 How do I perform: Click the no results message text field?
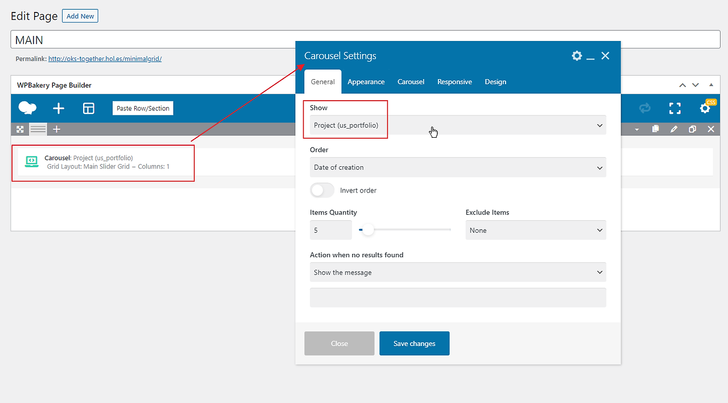tap(458, 297)
